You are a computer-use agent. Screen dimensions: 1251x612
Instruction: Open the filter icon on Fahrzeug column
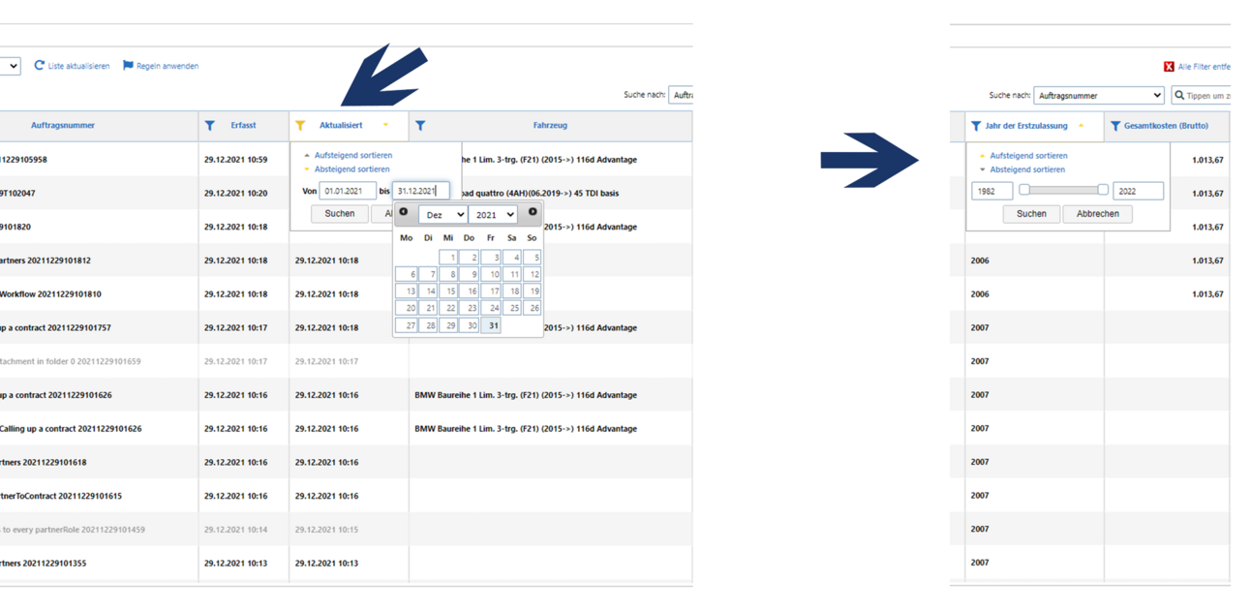[x=420, y=126]
